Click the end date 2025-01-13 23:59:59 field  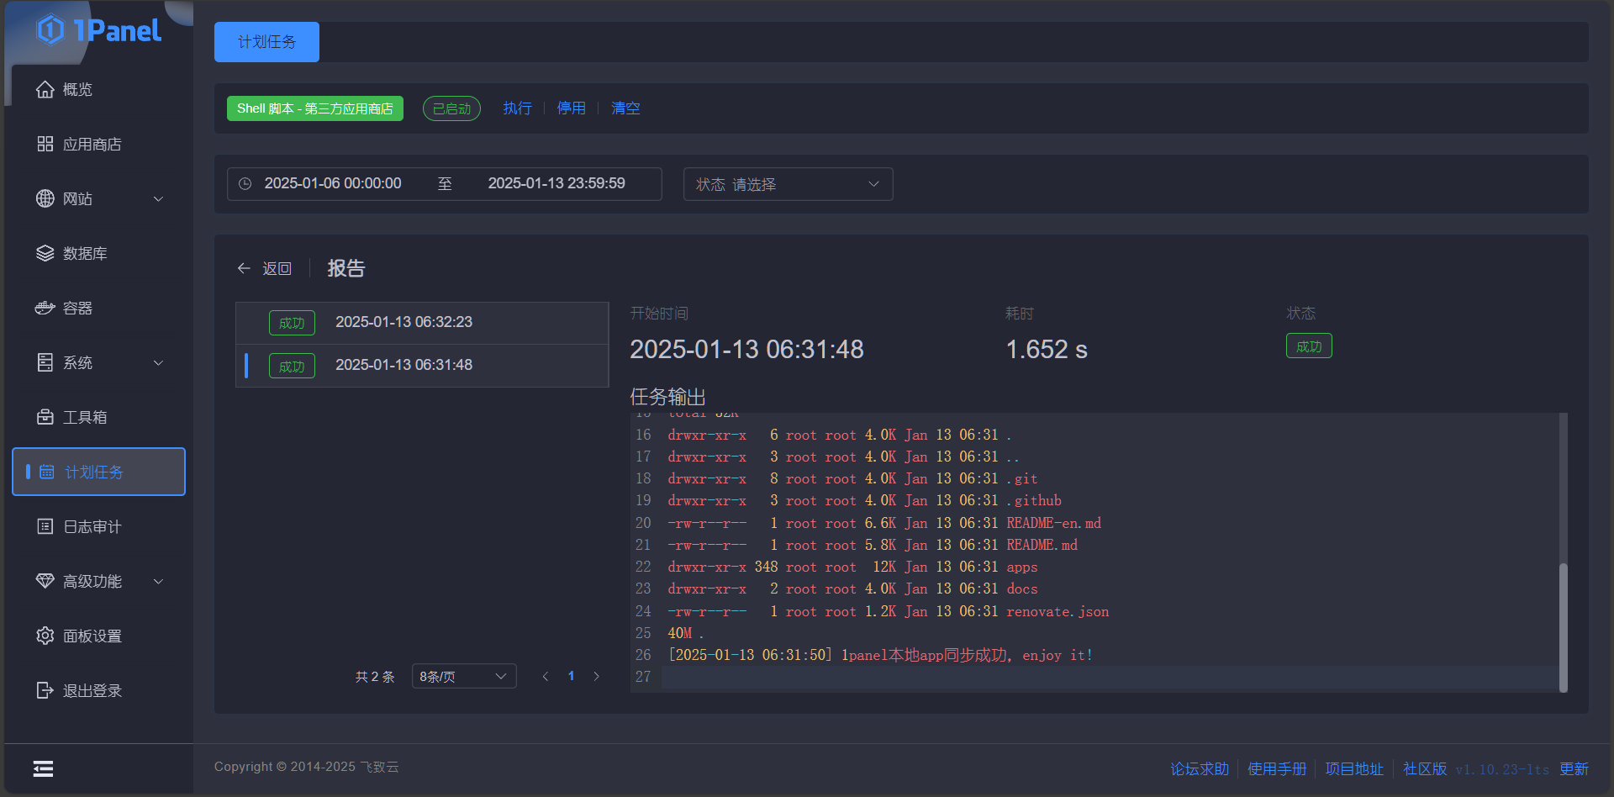pyautogui.click(x=556, y=183)
